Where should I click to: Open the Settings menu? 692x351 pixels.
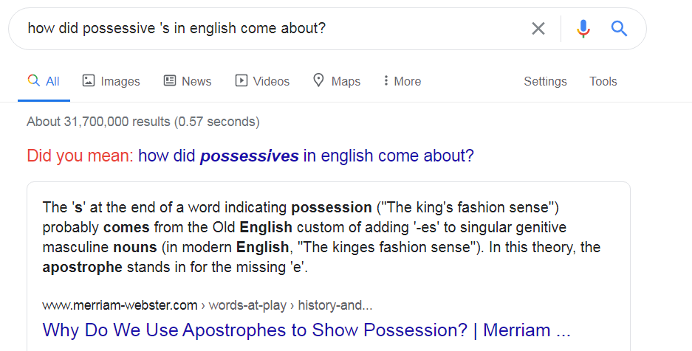545,81
